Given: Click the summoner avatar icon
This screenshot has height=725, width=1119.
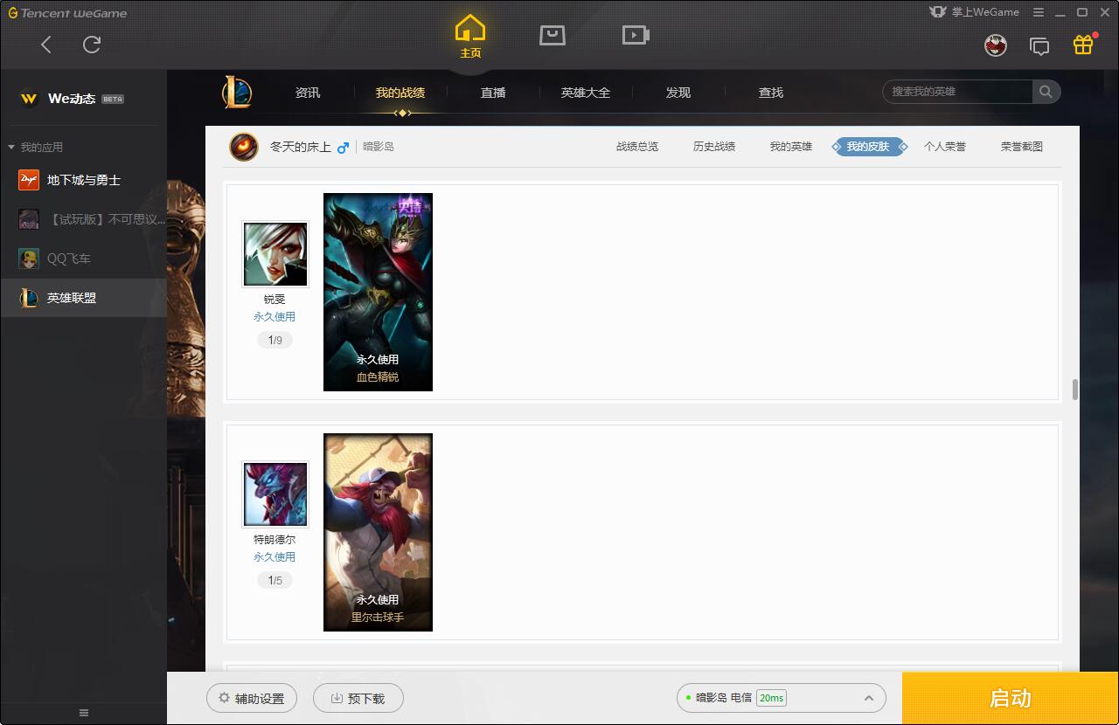Looking at the screenshot, I should (x=244, y=147).
